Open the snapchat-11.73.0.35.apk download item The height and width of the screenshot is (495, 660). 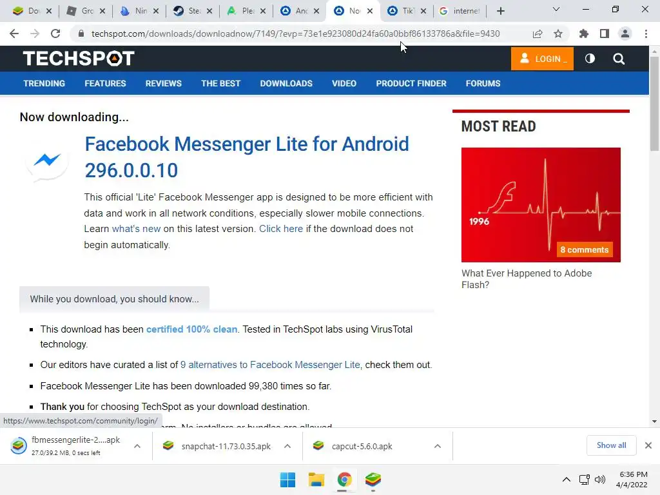(218, 446)
